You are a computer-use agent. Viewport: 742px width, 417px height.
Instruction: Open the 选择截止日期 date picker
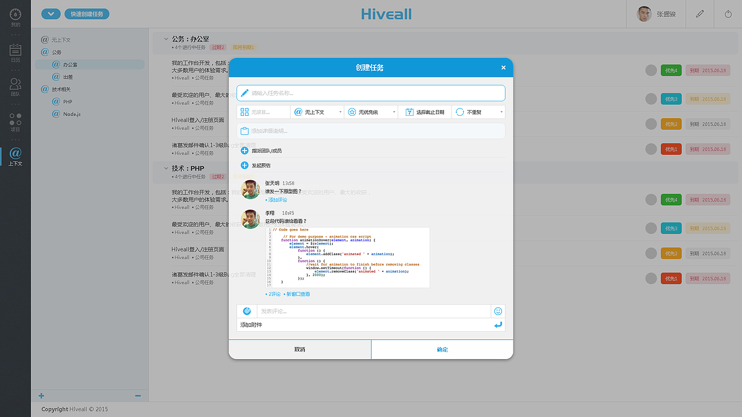[425, 112]
